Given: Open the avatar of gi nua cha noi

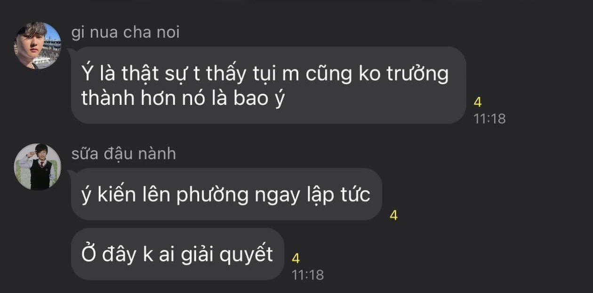Looking at the screenshot, I should point(38,46).
